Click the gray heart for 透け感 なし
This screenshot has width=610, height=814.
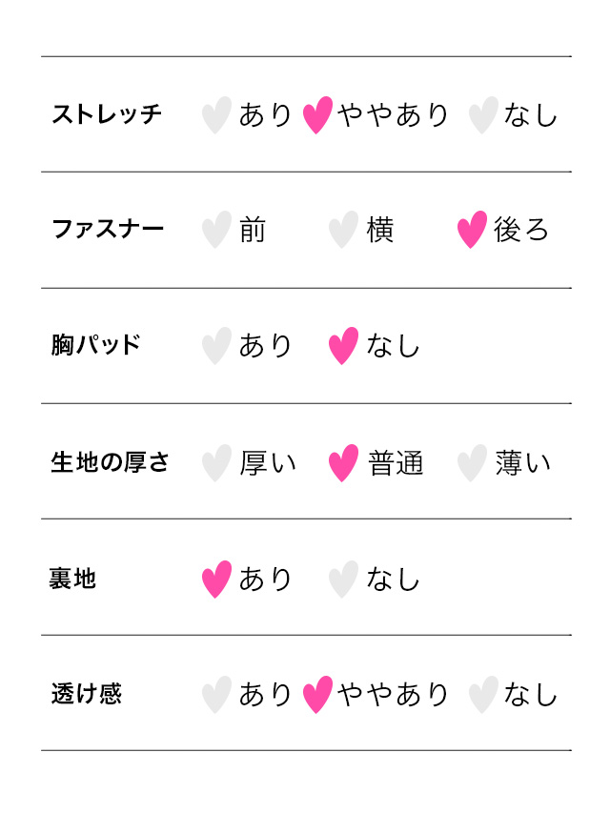[483, 695]
